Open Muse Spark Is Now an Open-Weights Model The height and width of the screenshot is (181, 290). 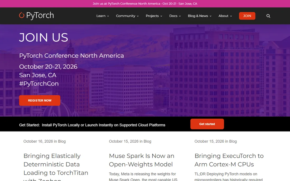tap(142, 160)
